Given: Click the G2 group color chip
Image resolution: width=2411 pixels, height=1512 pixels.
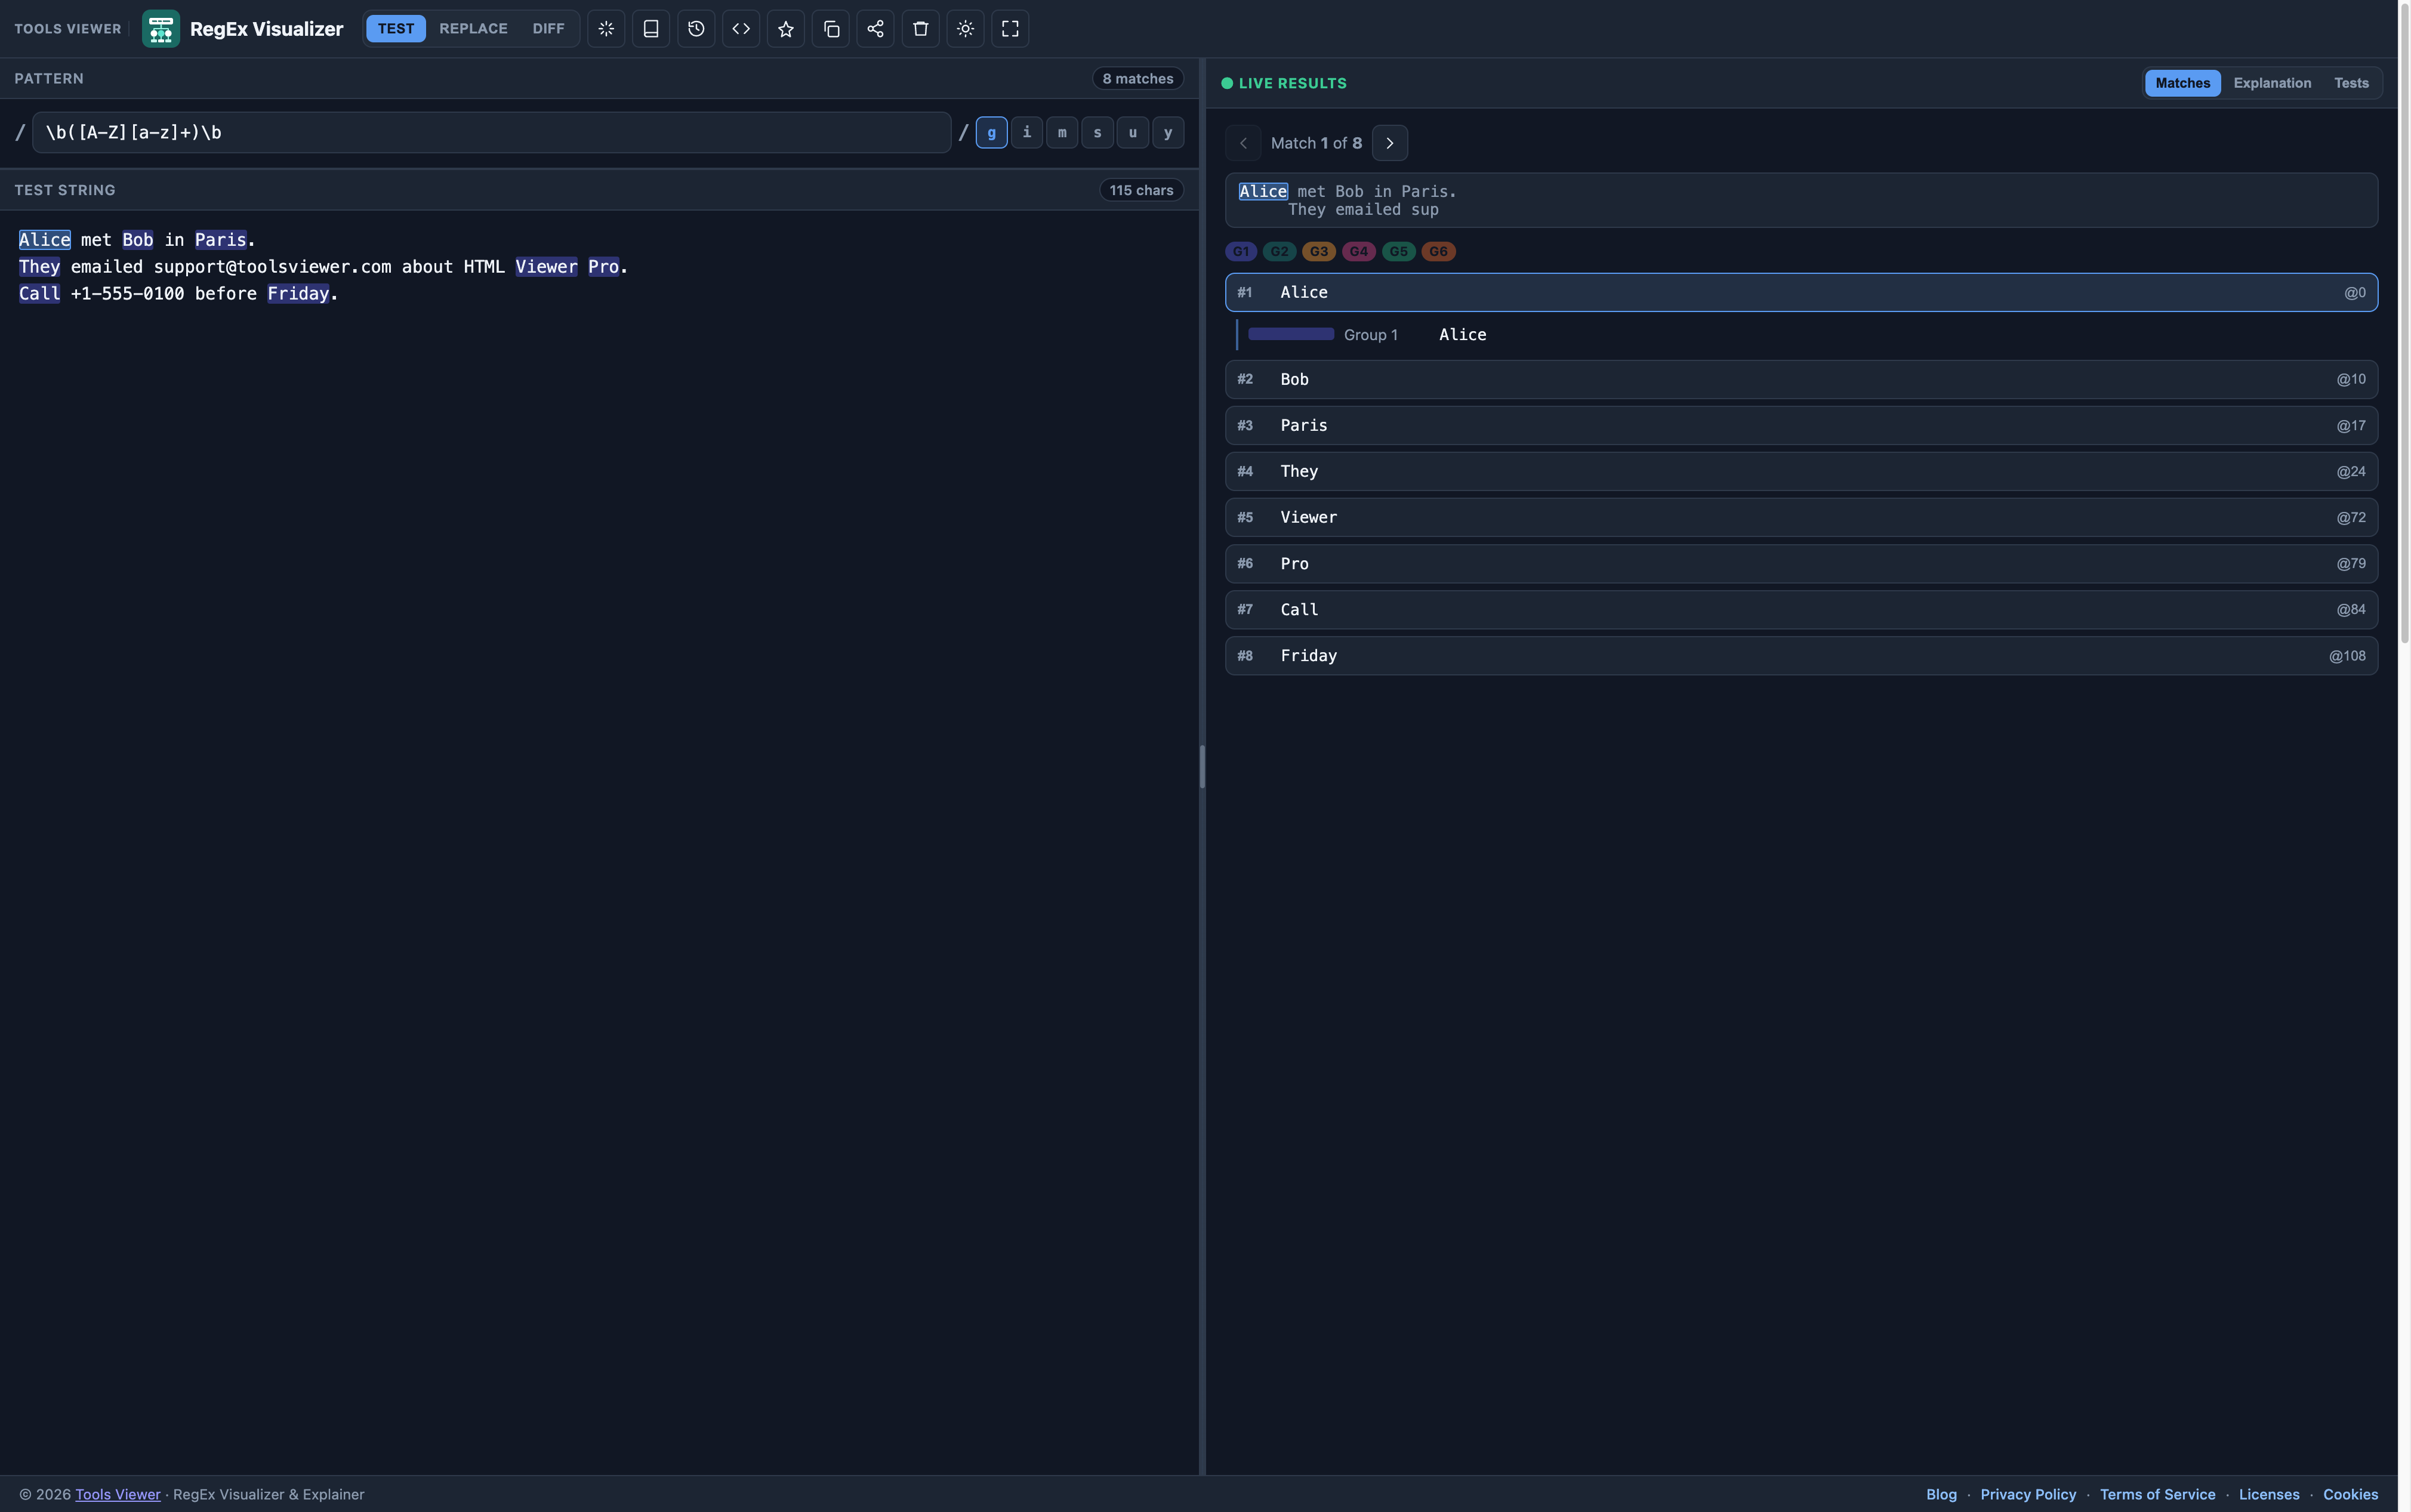Looking at the screenshot, I should pyautogui.click(x=1280, y=252).
